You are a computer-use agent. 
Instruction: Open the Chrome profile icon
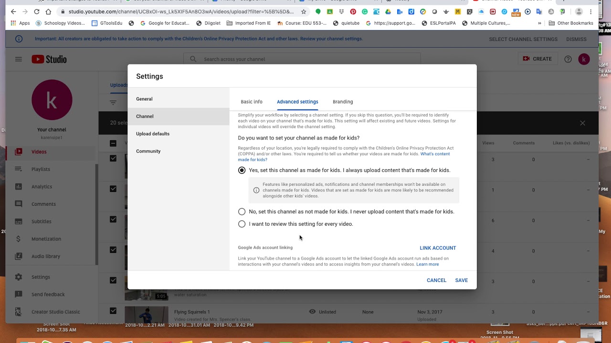pos(579,11)
